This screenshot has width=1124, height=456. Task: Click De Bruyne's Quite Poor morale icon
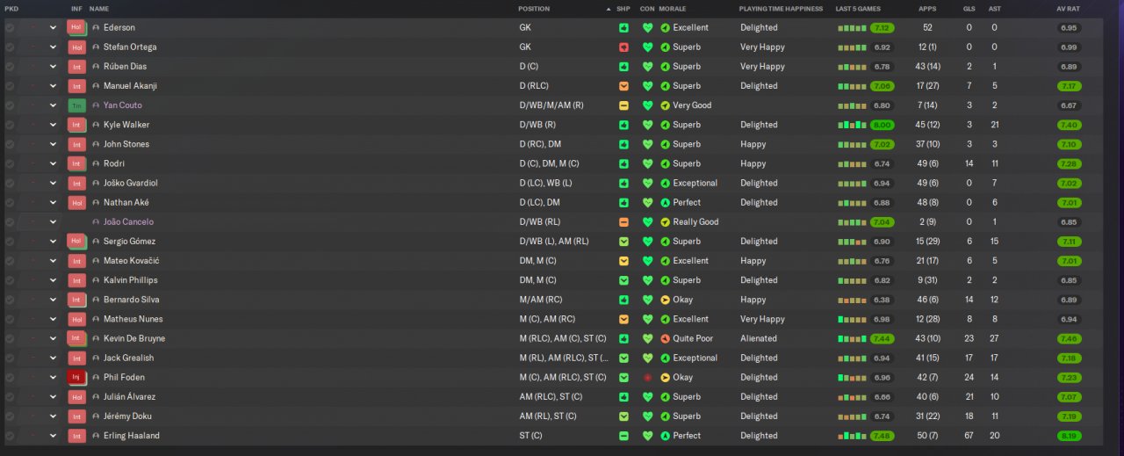[x=665, y=338]
